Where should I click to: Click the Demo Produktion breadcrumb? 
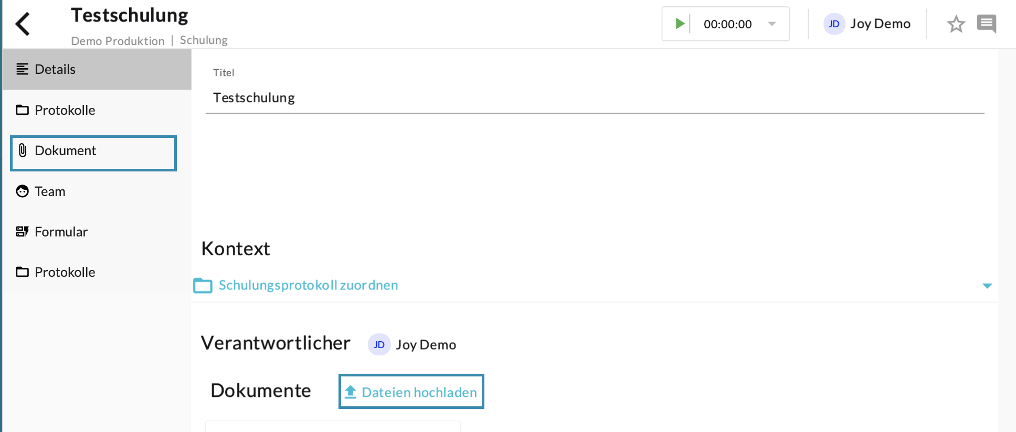tap(118, 41)
